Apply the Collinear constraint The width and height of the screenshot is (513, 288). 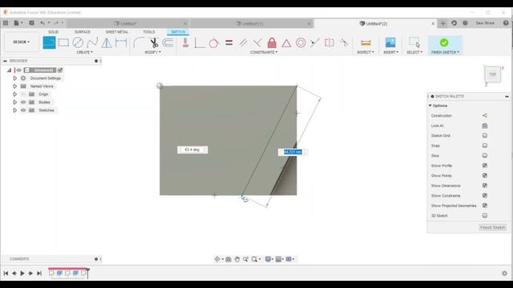[x=315, y=42]
